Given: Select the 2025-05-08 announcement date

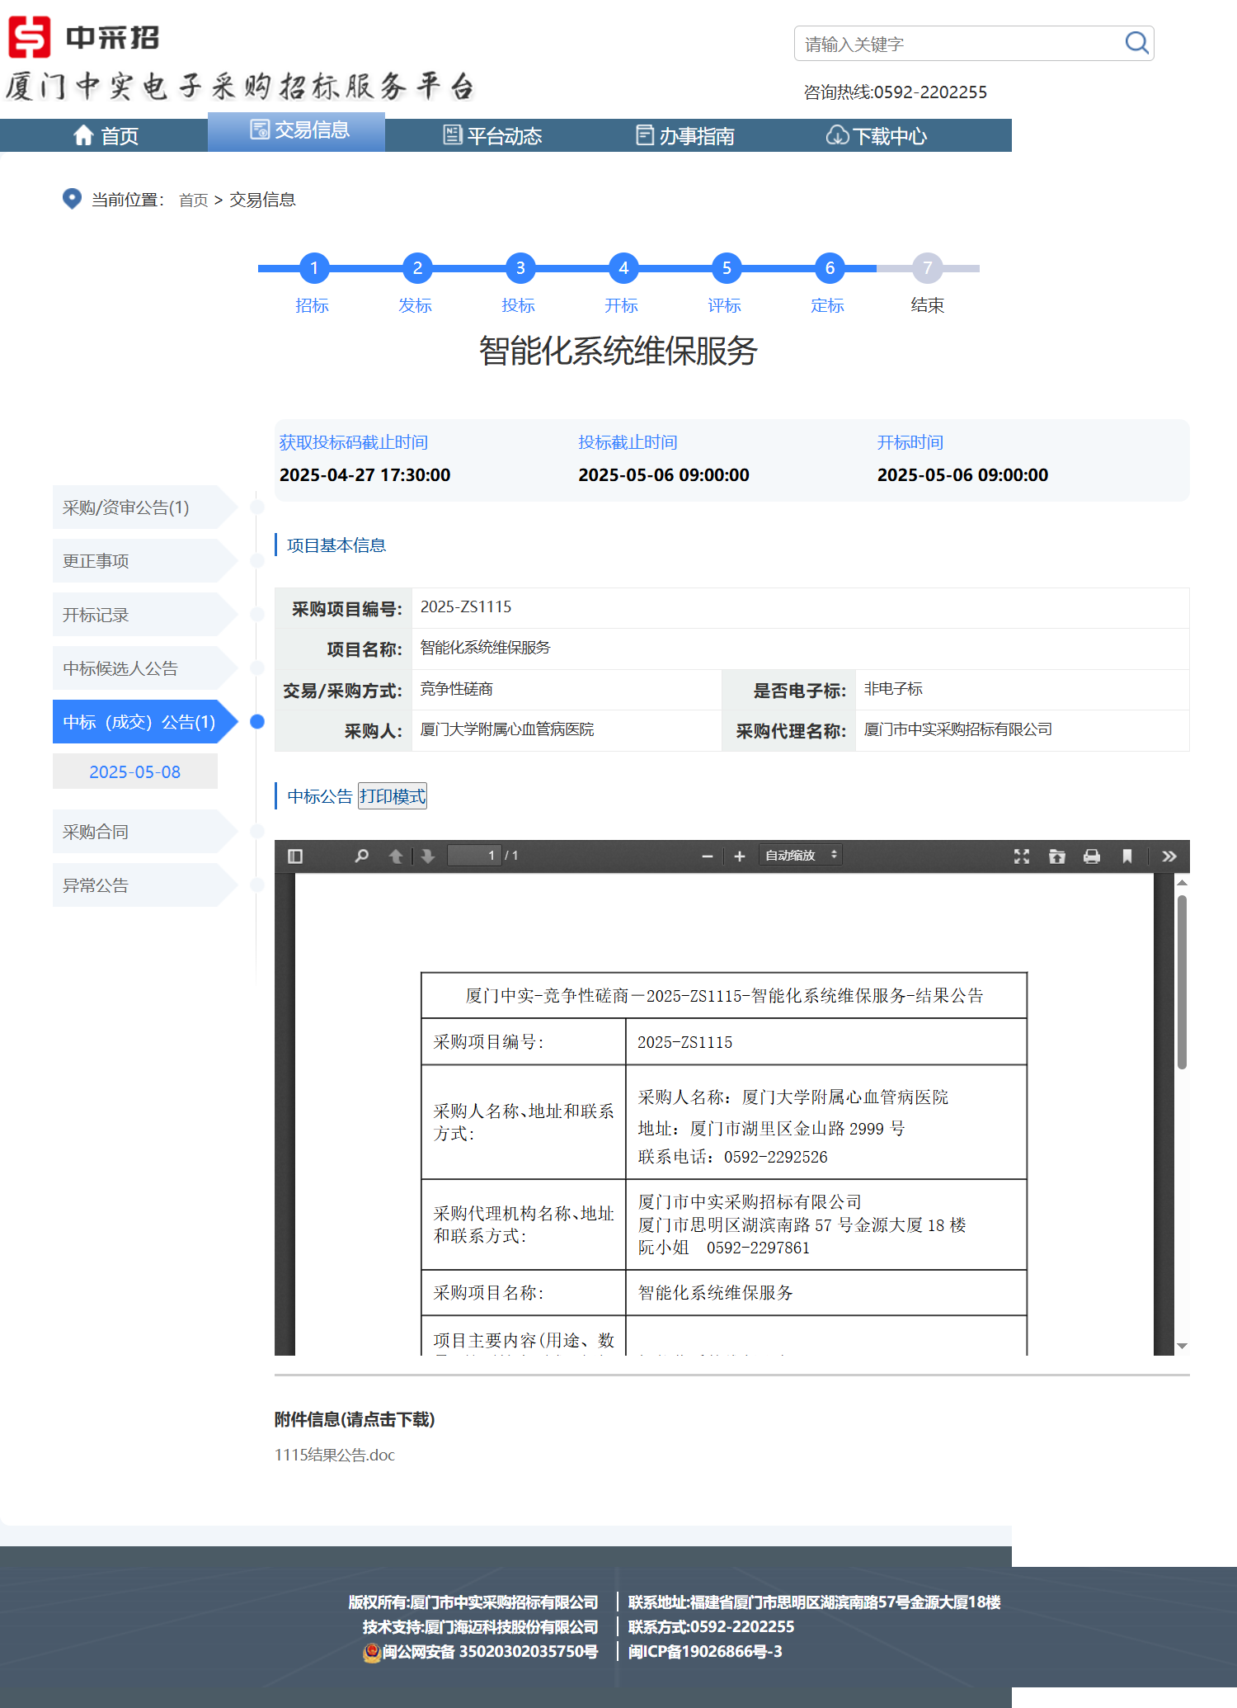Looking at the screenshot, I should [x=135, y=771].
